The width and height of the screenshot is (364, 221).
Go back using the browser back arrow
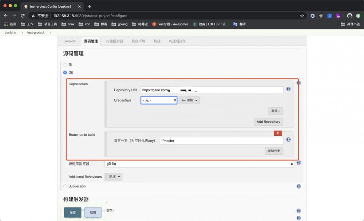(x=5, y=16)
